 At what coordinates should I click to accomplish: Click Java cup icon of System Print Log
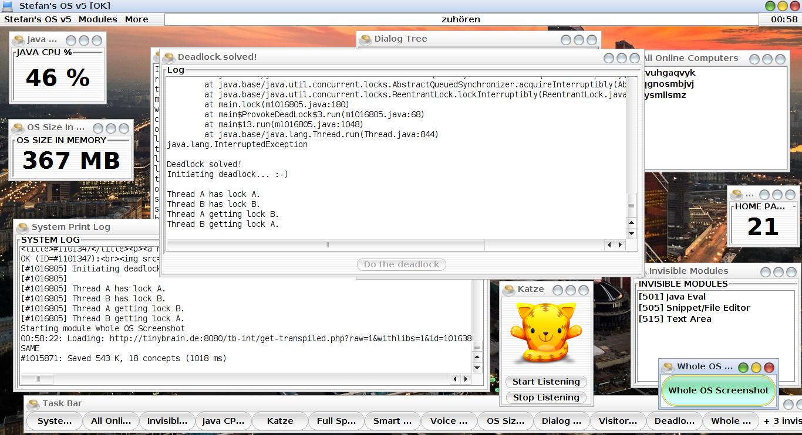tap(23, 227)
